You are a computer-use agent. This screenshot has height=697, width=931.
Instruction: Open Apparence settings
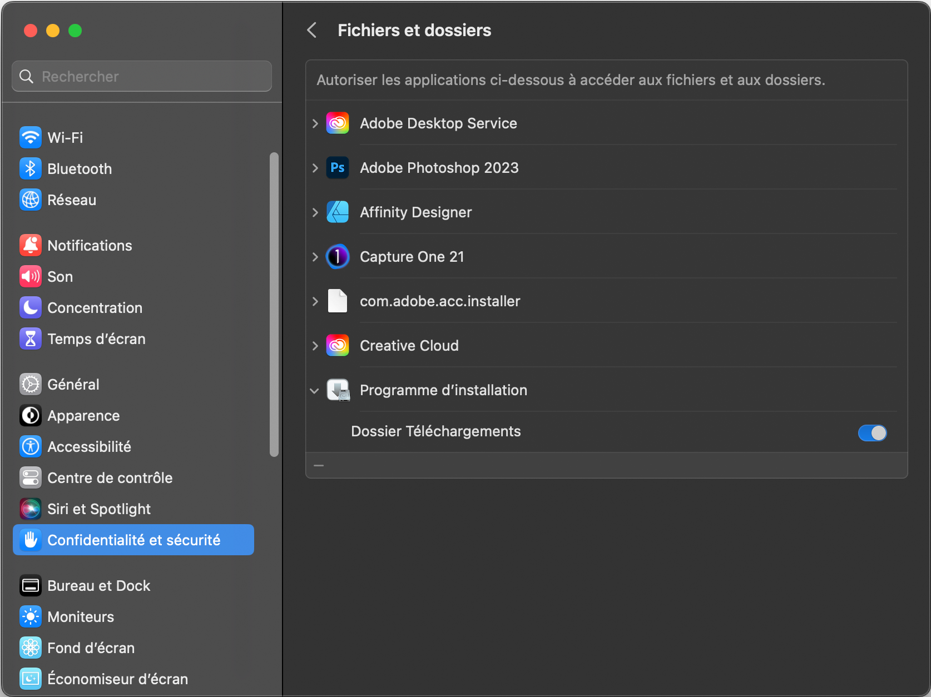pyautogui.click(x=133, y=415)
